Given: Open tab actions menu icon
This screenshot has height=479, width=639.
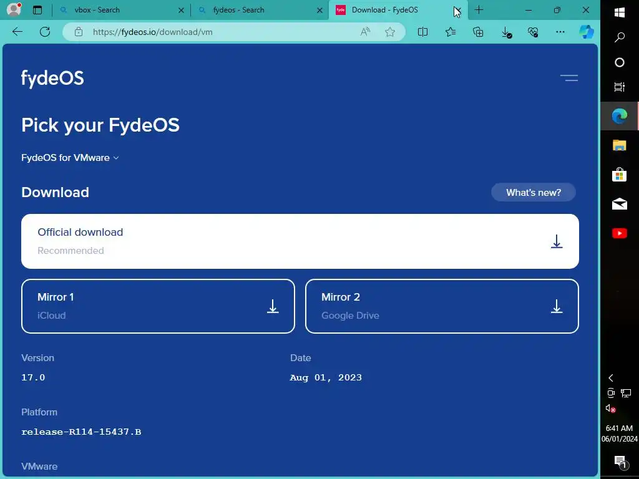Looking at the screenshot, I should pyautogui.click(x=37, y=10).
